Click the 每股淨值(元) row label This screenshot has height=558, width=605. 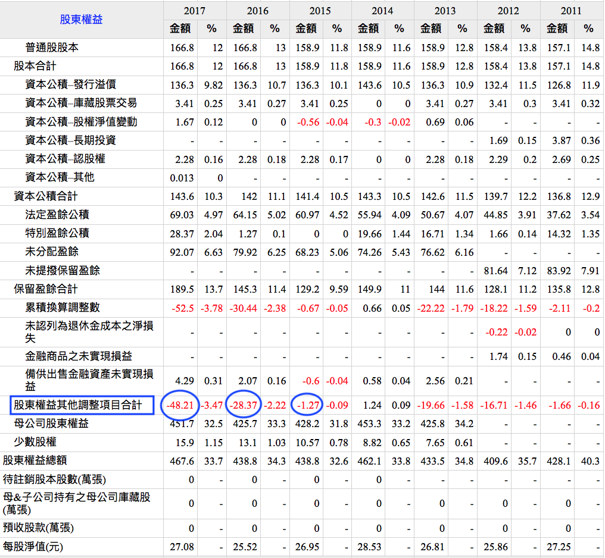pos(33,547)
